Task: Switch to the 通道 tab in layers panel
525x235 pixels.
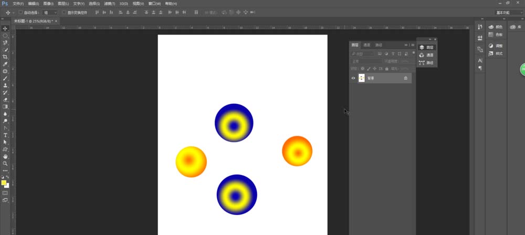Action: pyautogui.click(x=367, y=45)
